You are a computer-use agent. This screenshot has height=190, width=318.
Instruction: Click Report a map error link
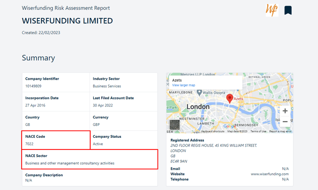coord(280,131)
